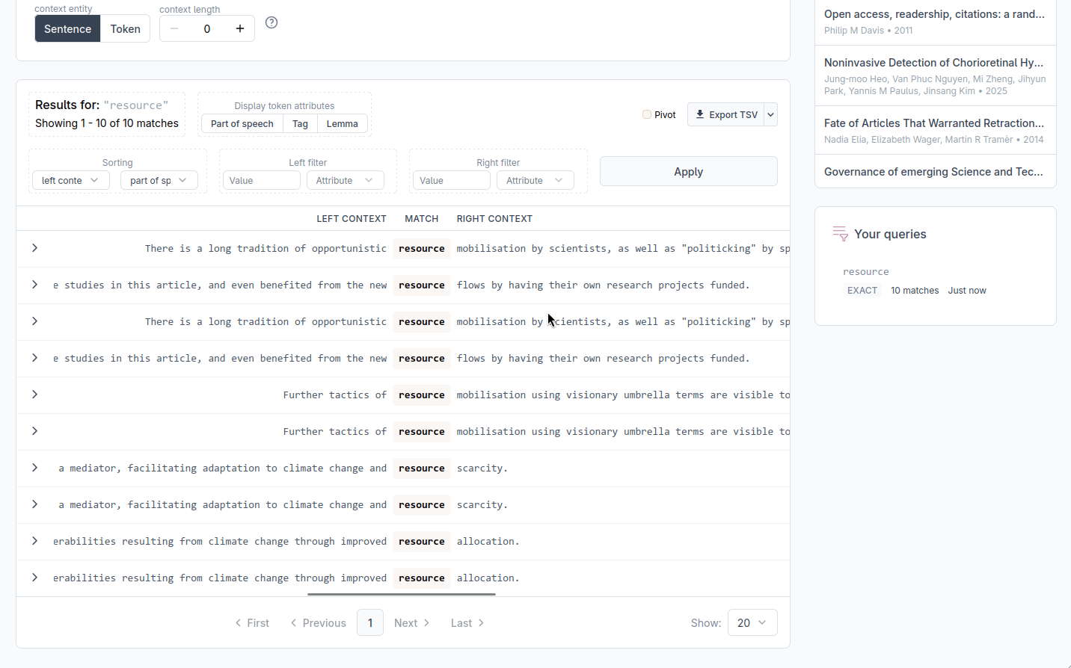Click the Your queries filter icon
The image size is (1071, 668).
840,234
